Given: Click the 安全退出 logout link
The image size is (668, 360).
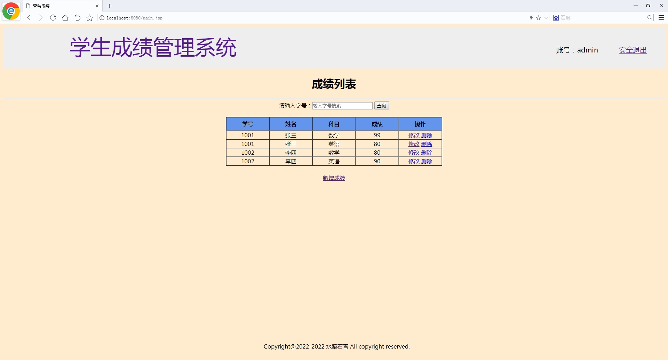Looking at the screenshot, I should tap(632, 50).
